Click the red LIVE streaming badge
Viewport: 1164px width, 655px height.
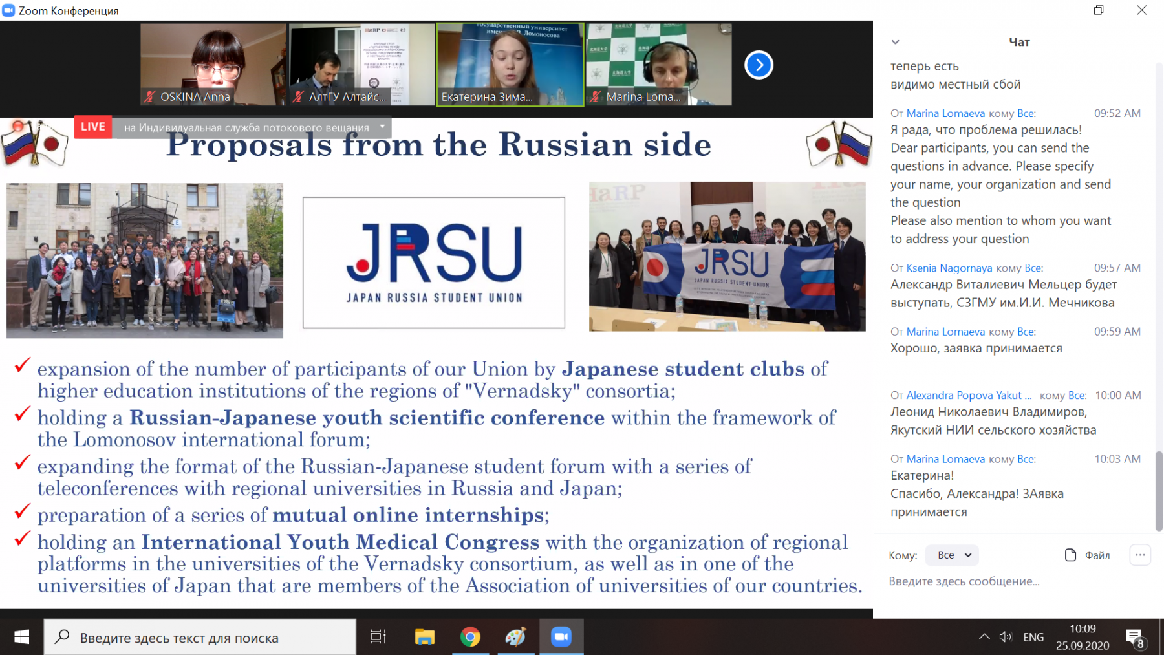(x=93, y=127)
